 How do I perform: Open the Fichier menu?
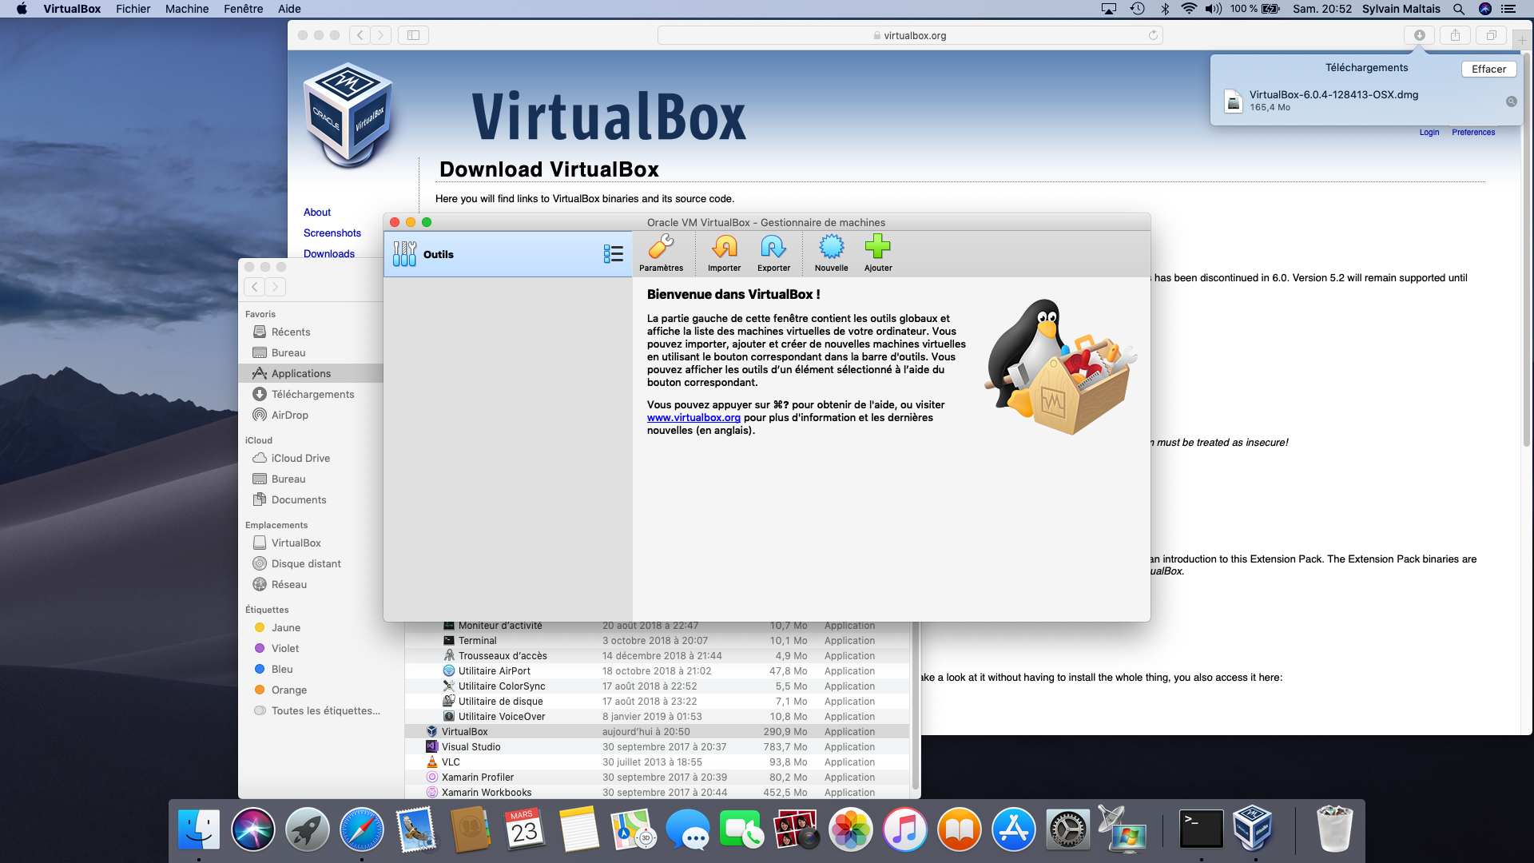133,9
